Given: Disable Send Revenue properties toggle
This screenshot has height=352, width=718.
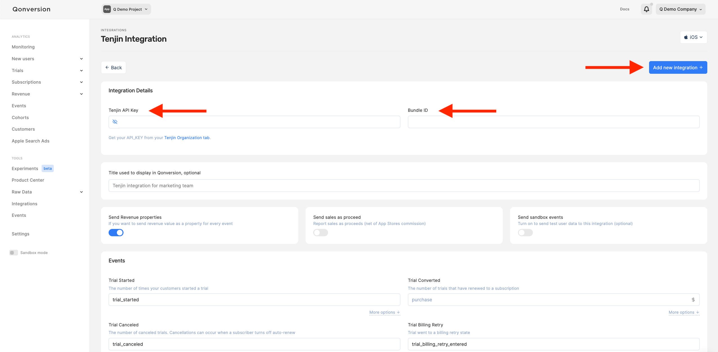Looking at the screenshot, I should point(116,233).
